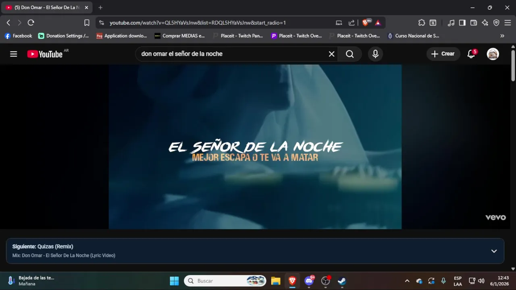516x290 pixels.
Task: Click the page vertical scrollbar thumb
Action: [513, 65]
